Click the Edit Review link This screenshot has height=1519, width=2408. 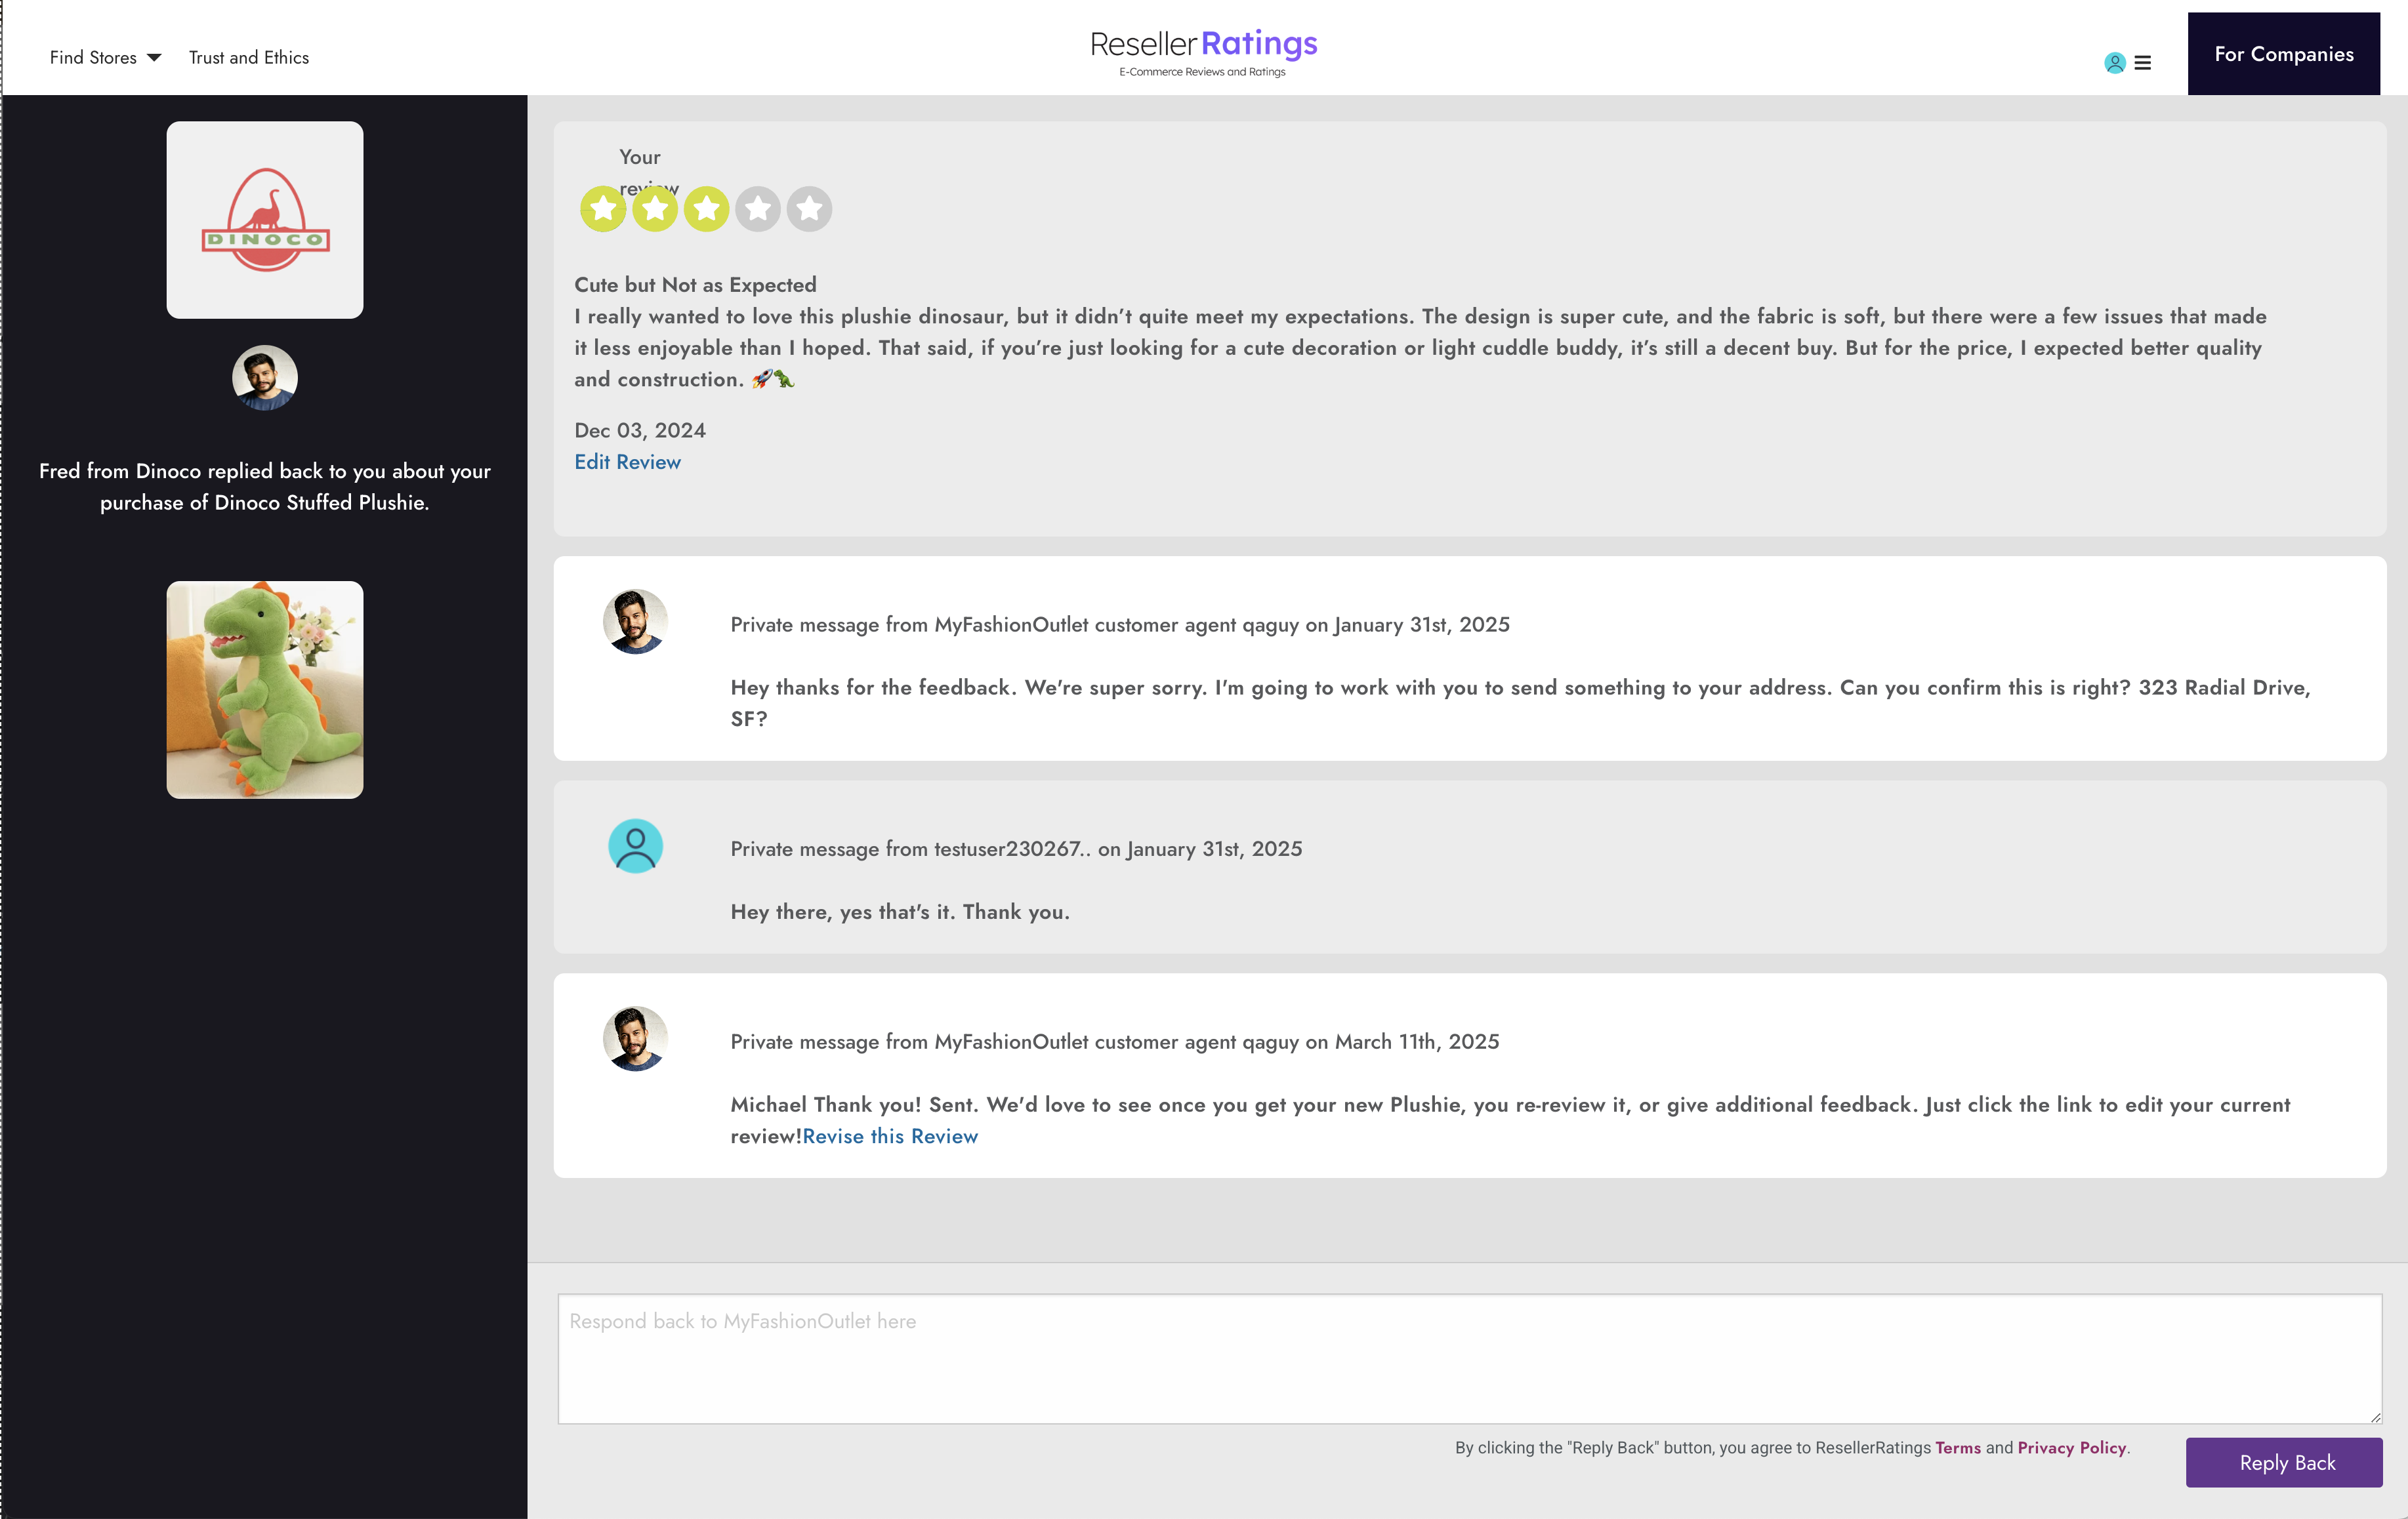[627, 462]
